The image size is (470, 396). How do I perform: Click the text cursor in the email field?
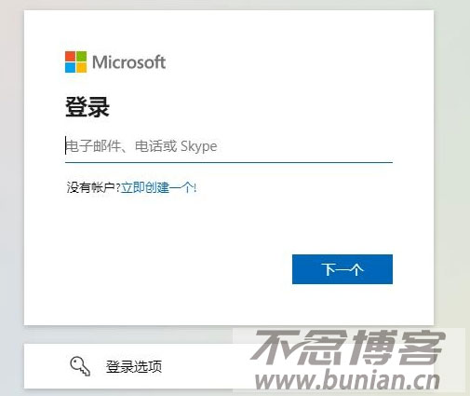point(66,145)
